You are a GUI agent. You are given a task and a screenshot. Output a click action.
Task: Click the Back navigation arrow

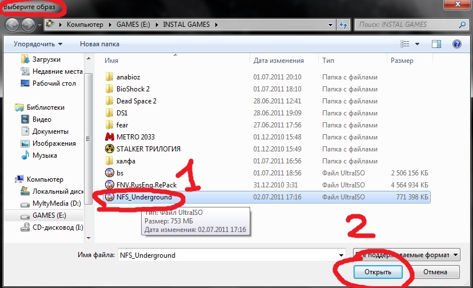[12, 25]
